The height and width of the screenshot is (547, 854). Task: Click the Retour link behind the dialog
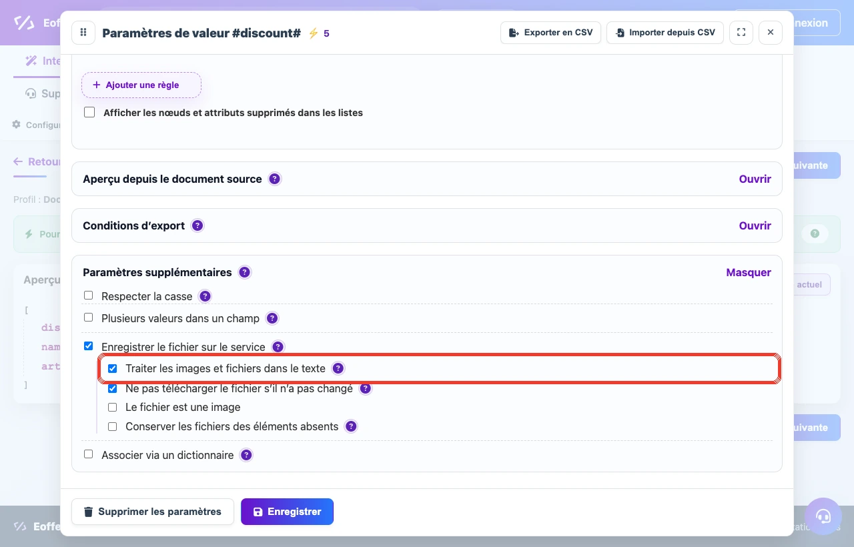tap(37, 162)
